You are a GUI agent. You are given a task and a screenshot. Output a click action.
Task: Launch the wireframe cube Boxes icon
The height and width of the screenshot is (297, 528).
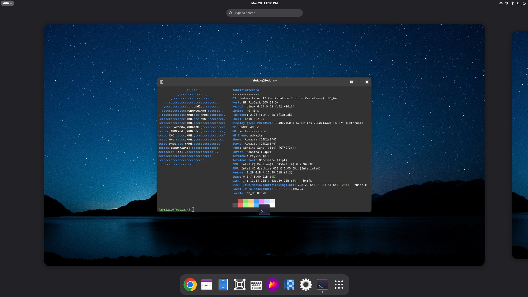(x=240, y=285)
